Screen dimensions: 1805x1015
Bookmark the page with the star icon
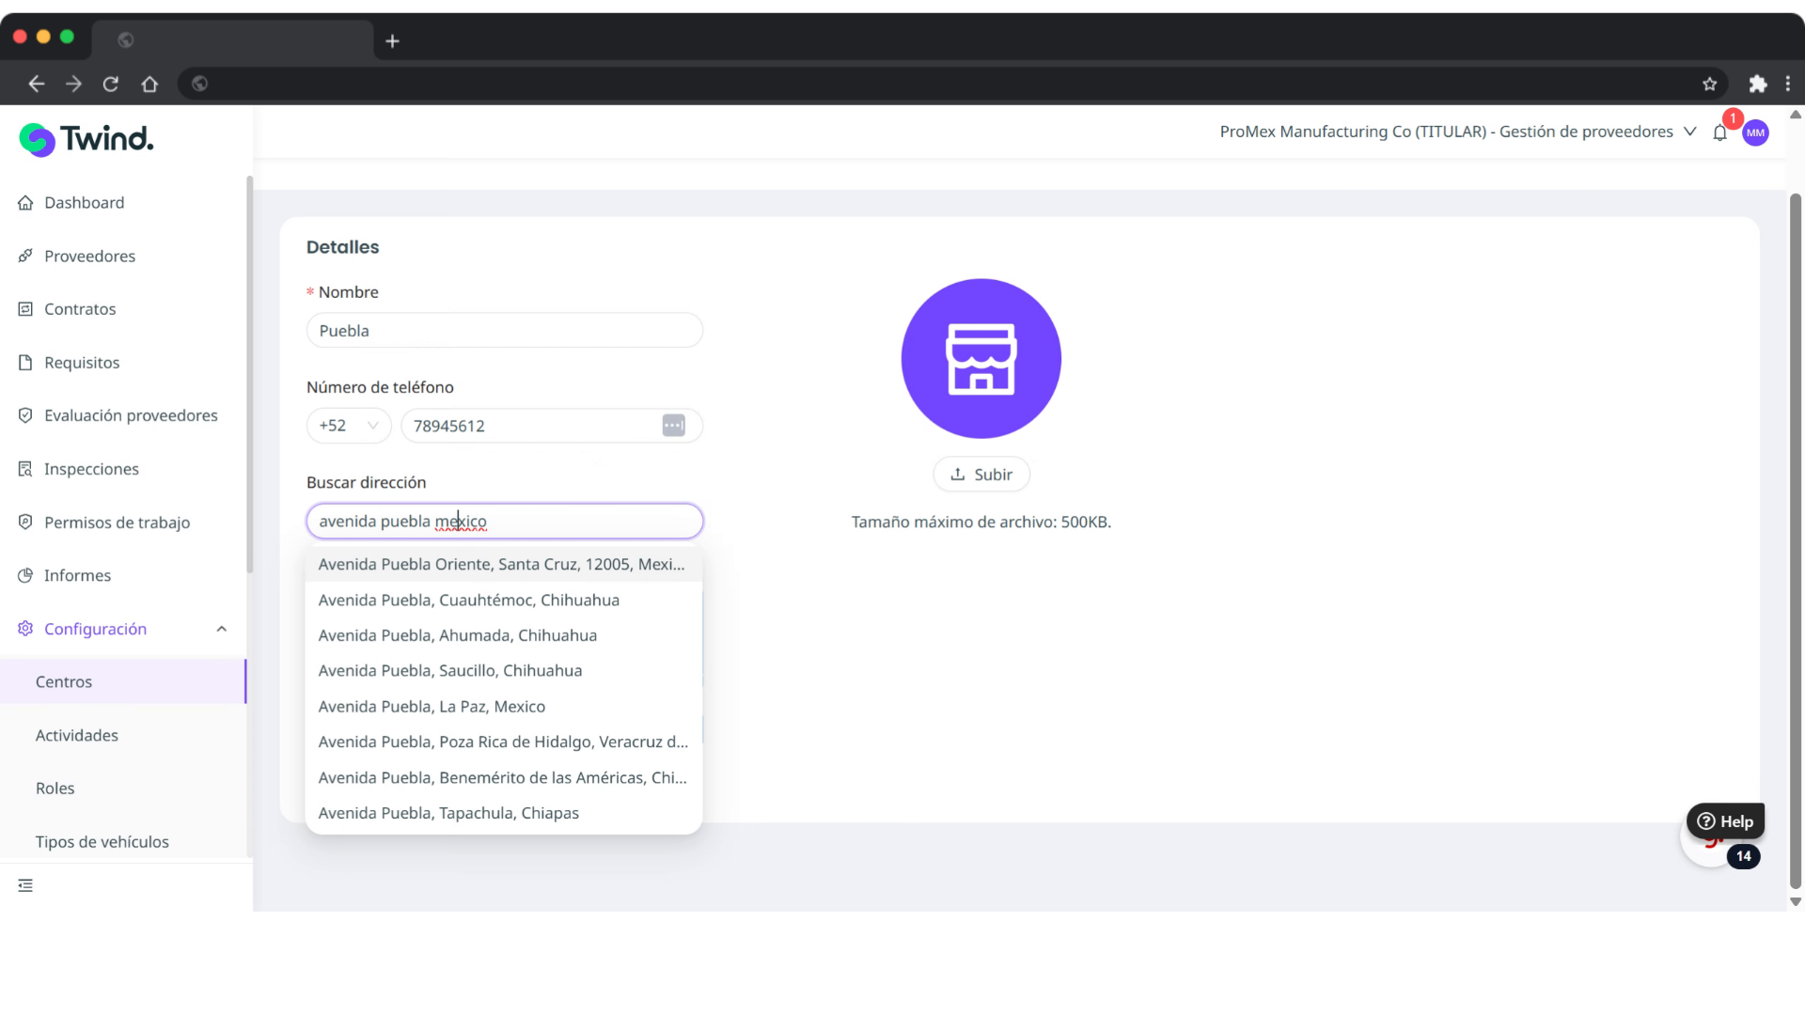tap(1709, 84)
